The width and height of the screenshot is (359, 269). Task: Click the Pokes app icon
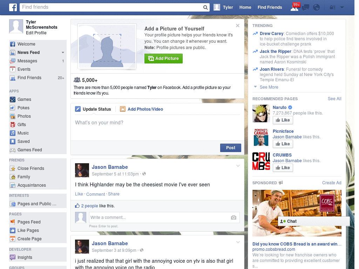pyautogui.click(x=13, y=108)
